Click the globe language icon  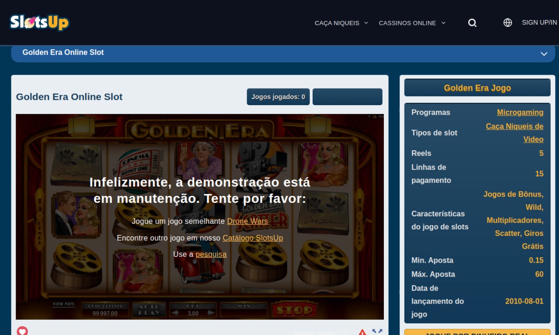[x=507, y=23]
